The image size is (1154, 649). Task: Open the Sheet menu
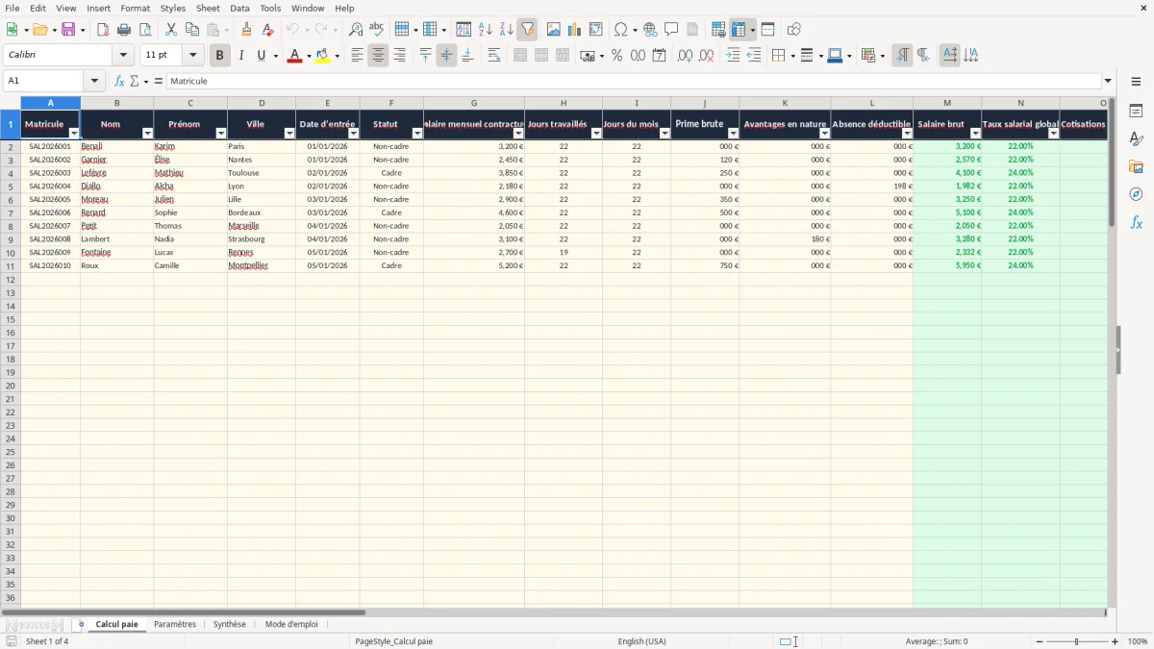coord(208,8)
